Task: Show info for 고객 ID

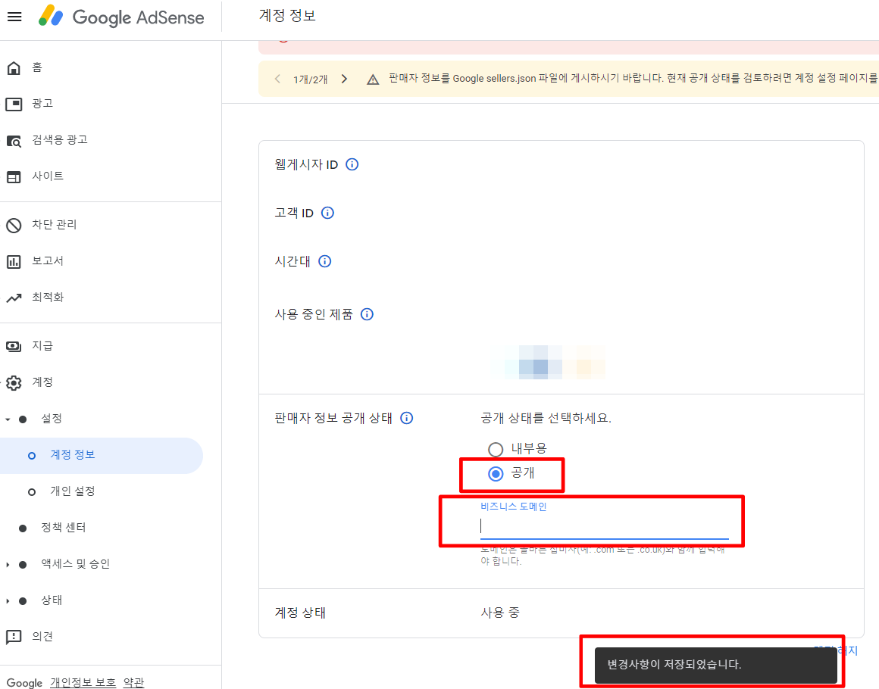Action: pos(327,213)
